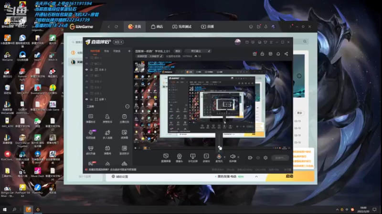Switch to WeGame 直播 tab
This screenshot has height=214, width=382.
tap(207, 27)
